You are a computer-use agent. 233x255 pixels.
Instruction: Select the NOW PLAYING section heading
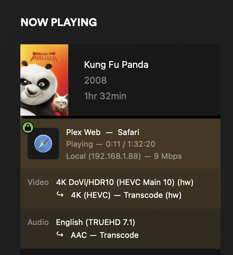click(x=59, y=22)
